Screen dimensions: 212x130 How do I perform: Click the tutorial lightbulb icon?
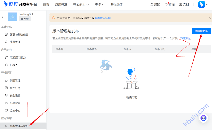point(166,4)
